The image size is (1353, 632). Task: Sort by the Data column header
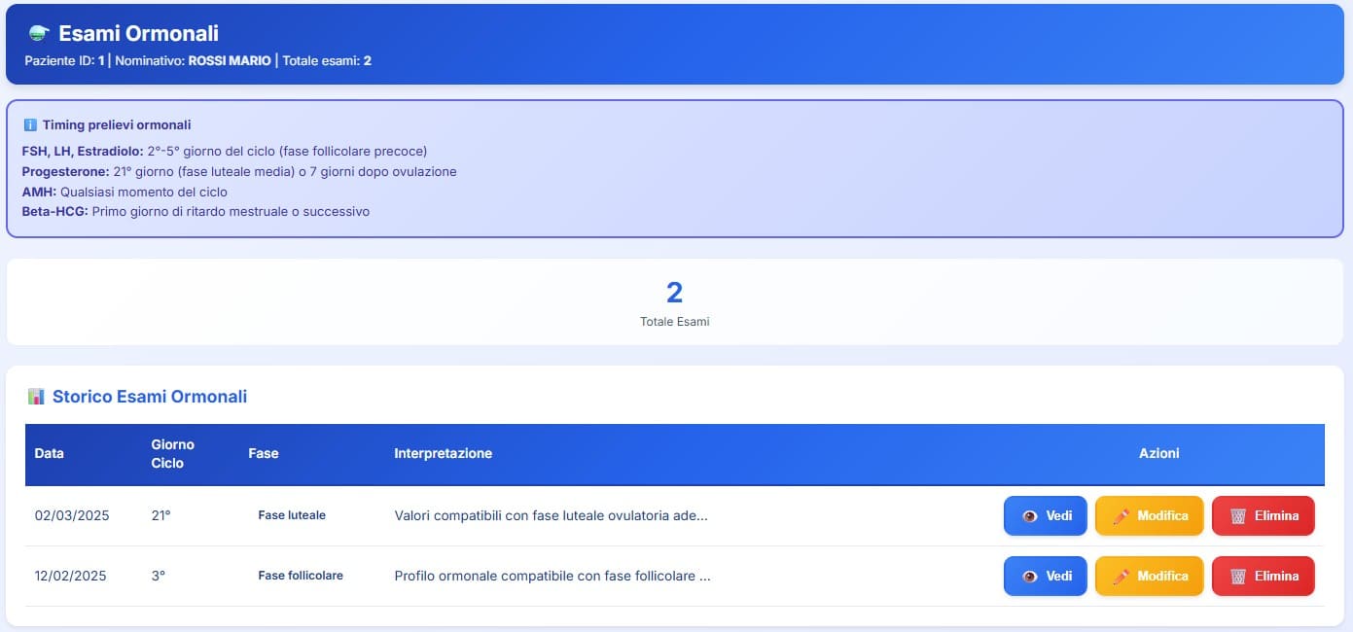[50, 454]
